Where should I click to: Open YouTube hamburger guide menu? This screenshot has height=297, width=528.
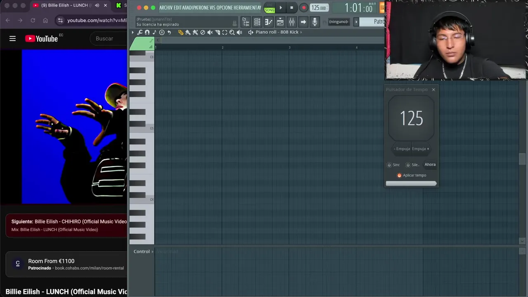pos(12,38)
